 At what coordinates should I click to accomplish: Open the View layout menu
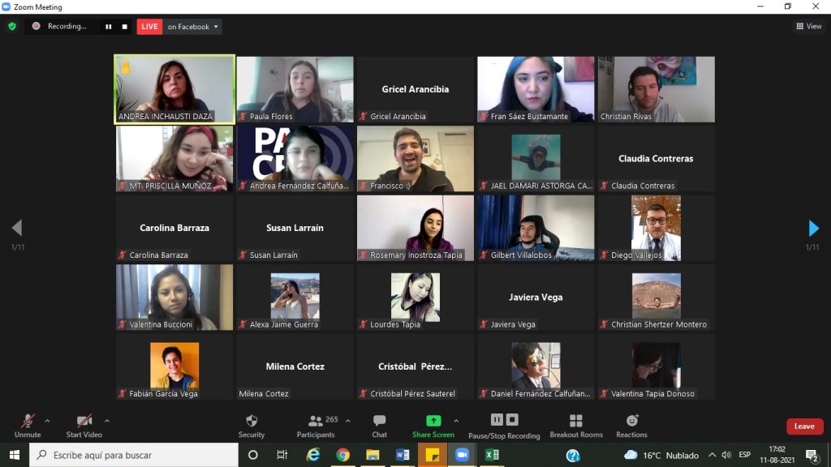point(808,27)
